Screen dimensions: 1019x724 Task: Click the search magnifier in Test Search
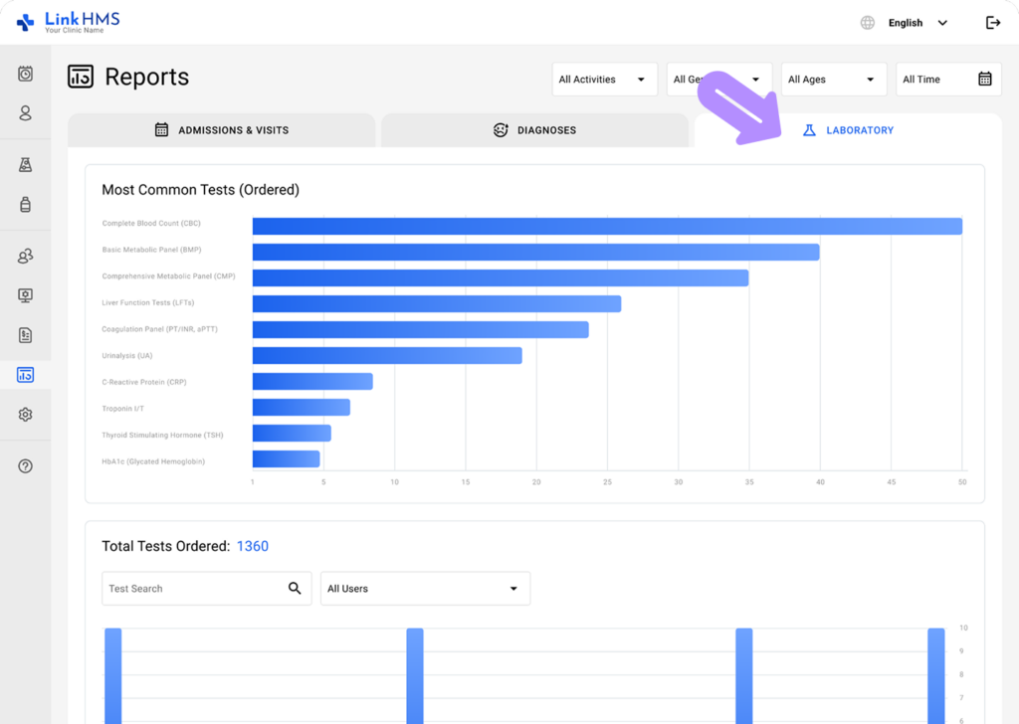[295, 589]
